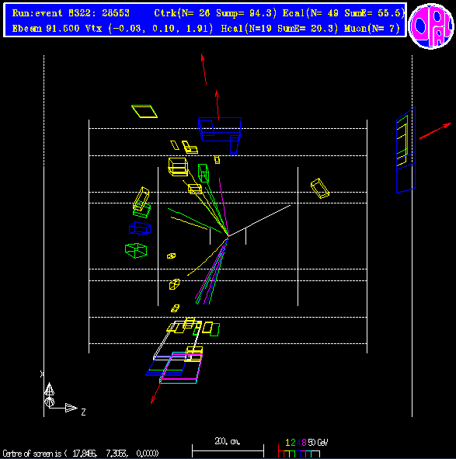Click the green cube cluster on left
Image resolution: width=456 pixels, height=459 pixels.
coord(136,251)
